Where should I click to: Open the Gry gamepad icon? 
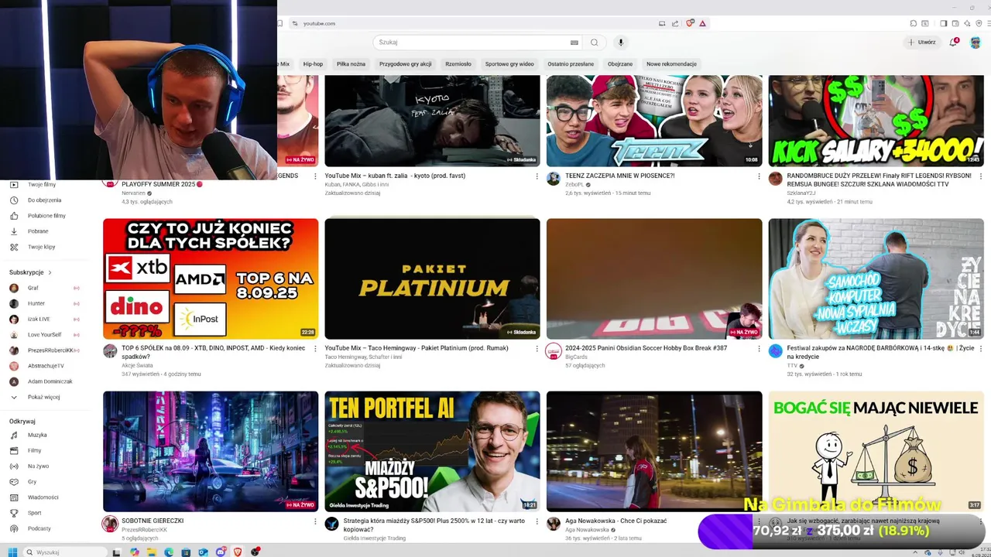coord(14,482)
